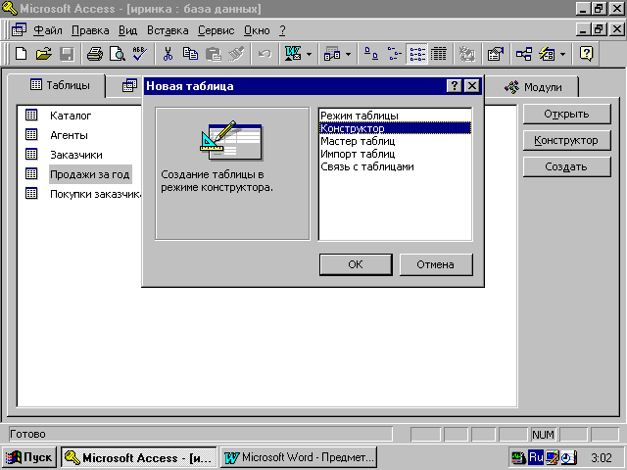Select Конструктор in the dialog list
This screenshot has height=470, width=627.
pos(395,128)
